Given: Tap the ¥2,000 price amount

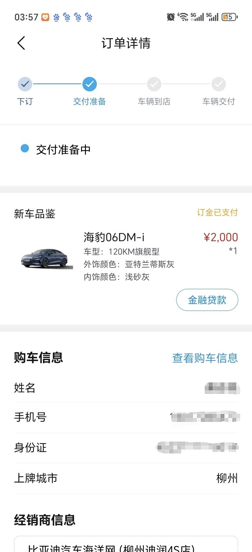Looking at the screenshot, I should pos(220,237).
